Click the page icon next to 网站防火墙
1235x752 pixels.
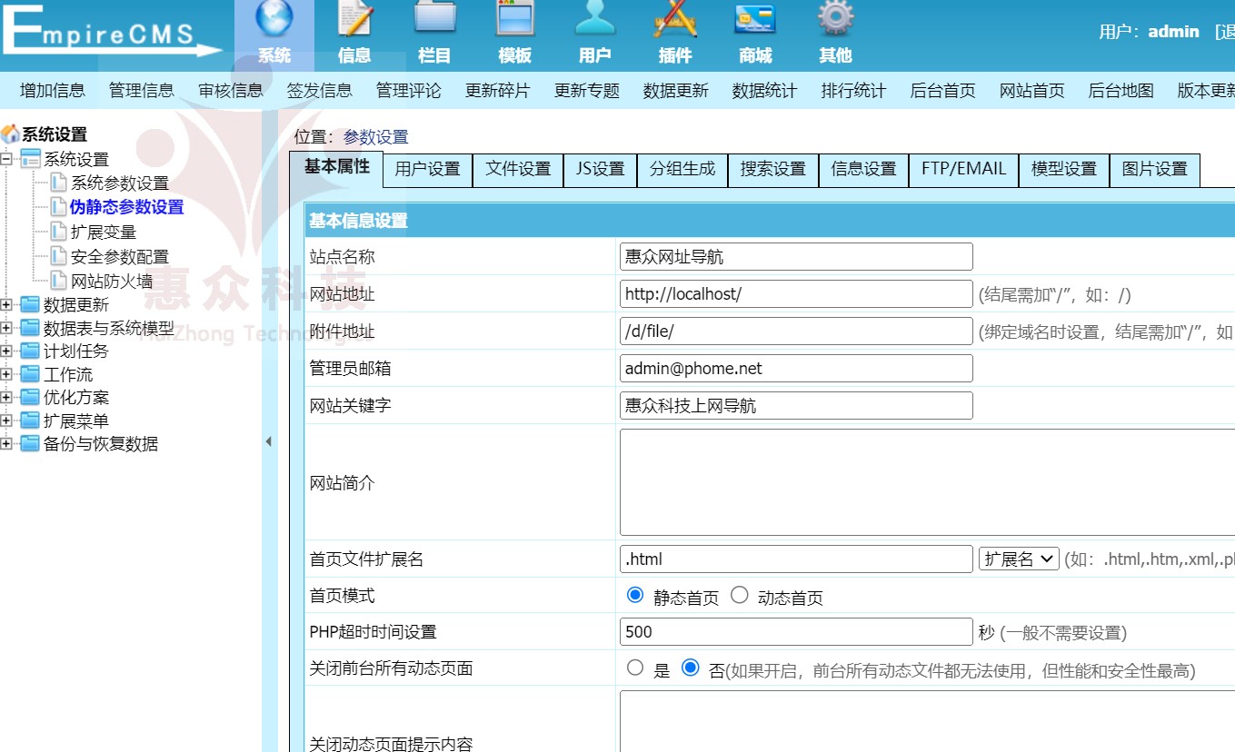tap(59, 281)
